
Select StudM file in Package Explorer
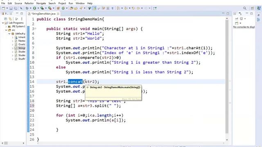tap(20, 59)
